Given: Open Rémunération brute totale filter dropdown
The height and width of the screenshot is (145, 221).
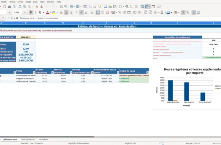Looking at the screenshot, I should (118, 72).
